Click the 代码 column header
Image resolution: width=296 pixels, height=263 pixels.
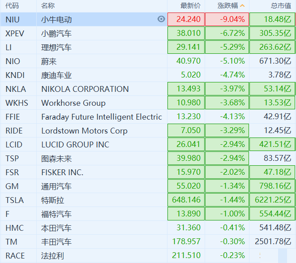[13, 6]
